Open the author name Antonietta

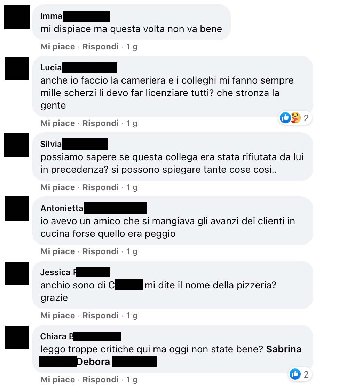click(x=62, y=208)
